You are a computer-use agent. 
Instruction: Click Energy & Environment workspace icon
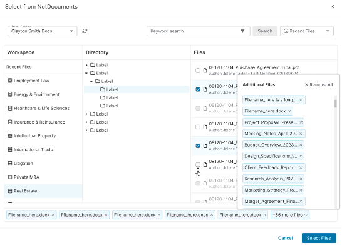click(10, 94)
